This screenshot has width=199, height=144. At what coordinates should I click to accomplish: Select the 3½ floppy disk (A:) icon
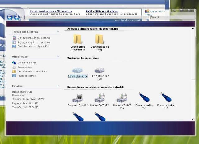78,98
